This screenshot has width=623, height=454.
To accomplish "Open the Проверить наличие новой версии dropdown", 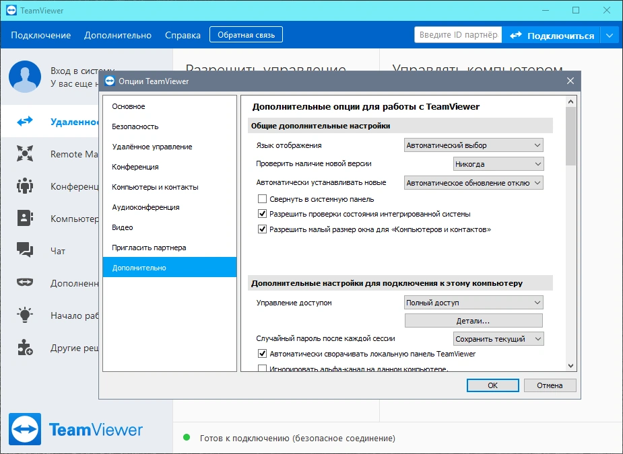I will [498, 164].
